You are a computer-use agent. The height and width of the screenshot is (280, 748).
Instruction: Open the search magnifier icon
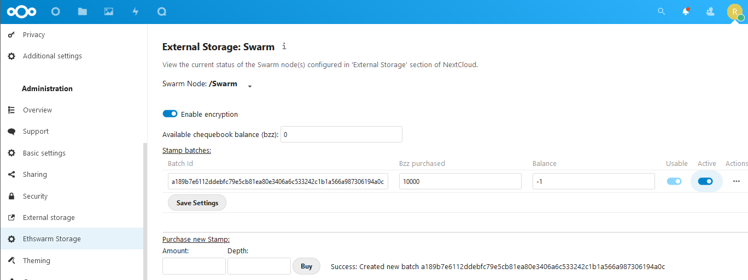pos(661,11)
